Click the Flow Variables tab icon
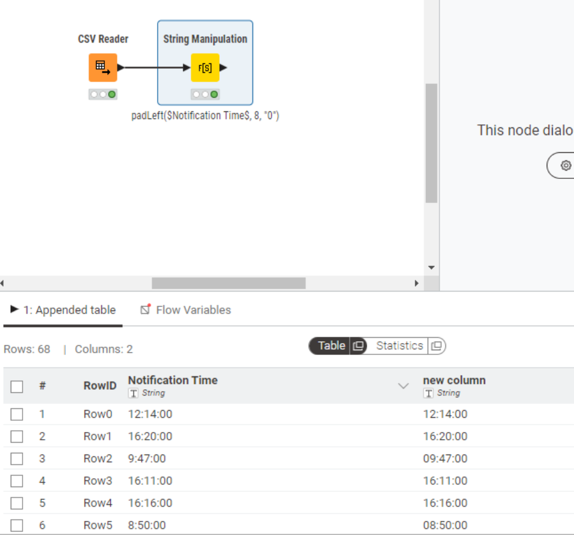This screenshot has width=574, height=535. [x=145, y=309]
